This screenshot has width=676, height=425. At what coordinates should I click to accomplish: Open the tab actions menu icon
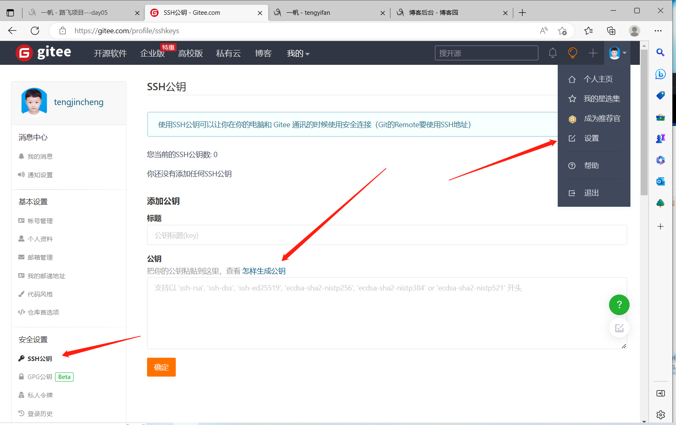(10, 13)
